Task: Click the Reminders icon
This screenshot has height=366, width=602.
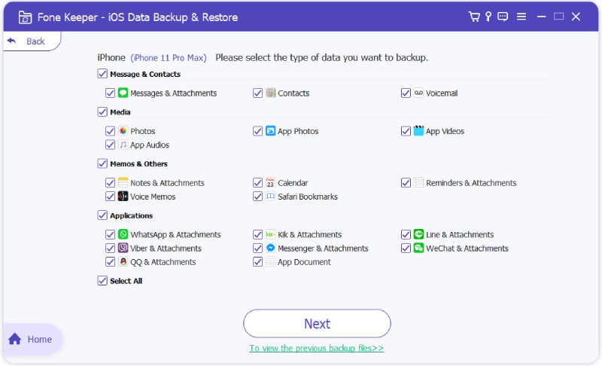Action: [x=418, y=182]
